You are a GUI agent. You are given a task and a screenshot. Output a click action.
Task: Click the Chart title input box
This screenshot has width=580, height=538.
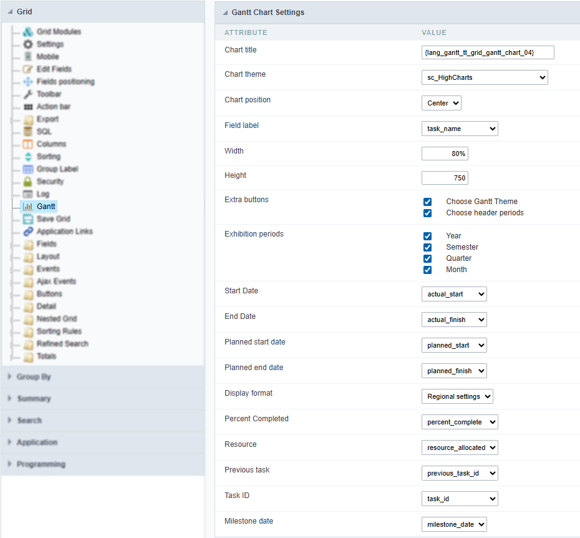coord(487,52)
